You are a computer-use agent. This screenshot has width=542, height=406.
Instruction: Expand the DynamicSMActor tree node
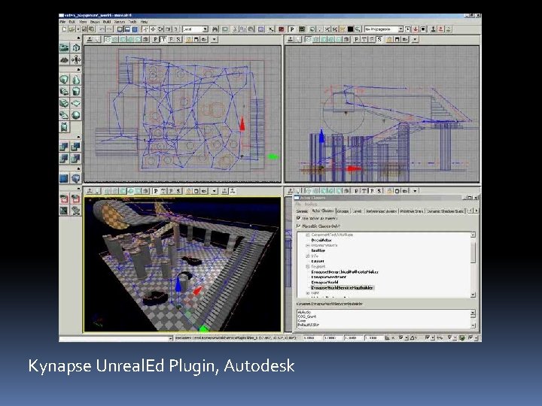click(x=308, y=245)
